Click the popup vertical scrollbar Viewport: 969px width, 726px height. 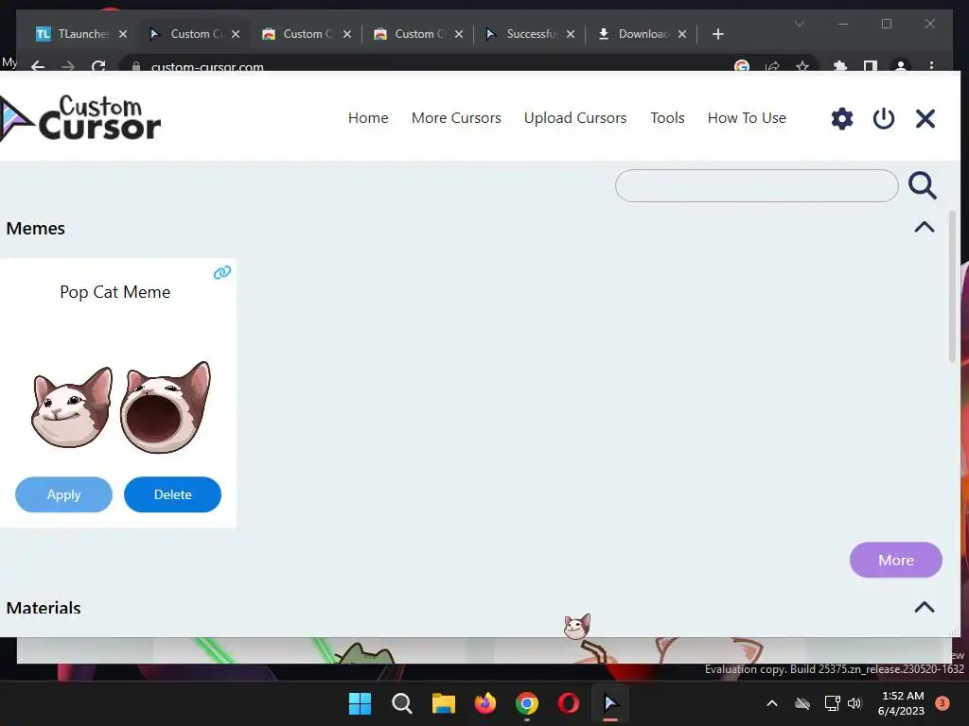point(952,287)
